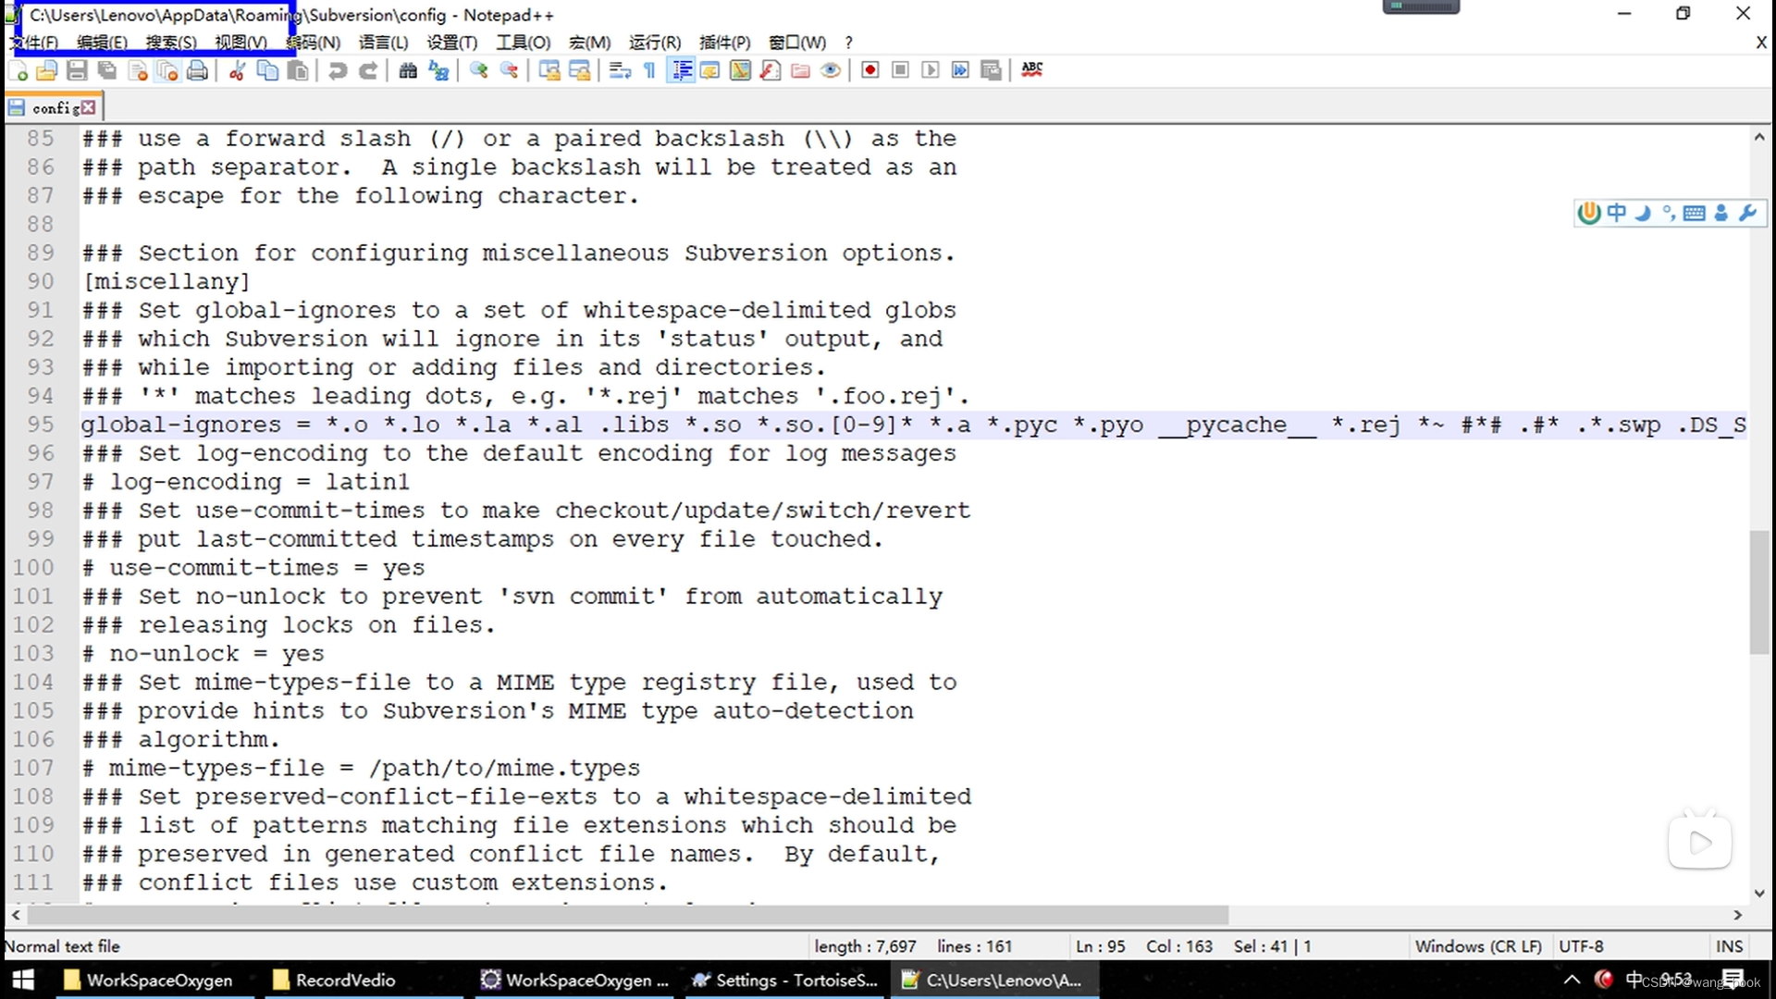Screen dimensions: 1776x999
Task: Print the current document via toolbar
Action: (197, 70)
